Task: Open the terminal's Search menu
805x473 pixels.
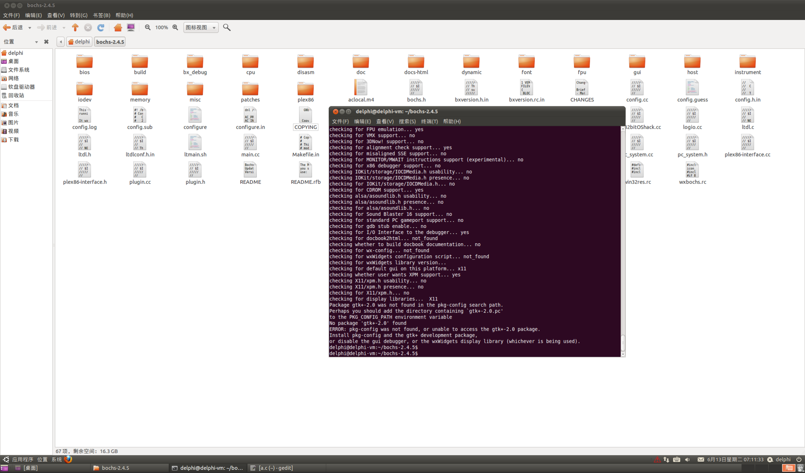Action: point(407,121)
